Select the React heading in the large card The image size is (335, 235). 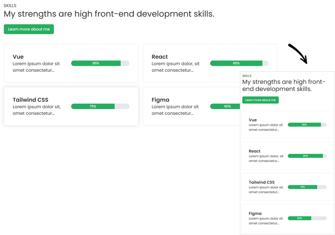159,57
